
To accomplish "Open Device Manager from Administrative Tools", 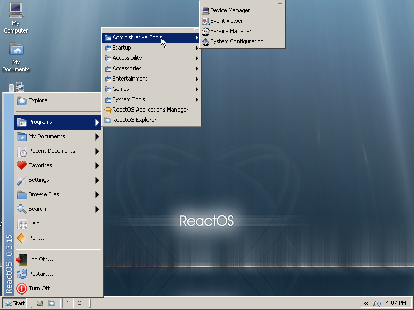I will point(230,10).
